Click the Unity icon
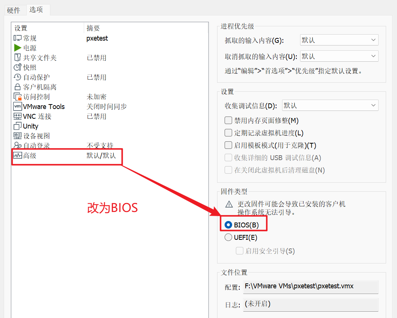Viewport: 397px width, 318px height. [18, 126]
